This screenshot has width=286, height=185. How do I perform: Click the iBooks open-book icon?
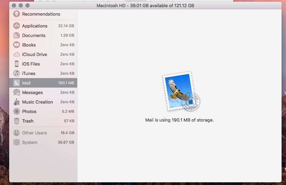click(x=16, y=45)
